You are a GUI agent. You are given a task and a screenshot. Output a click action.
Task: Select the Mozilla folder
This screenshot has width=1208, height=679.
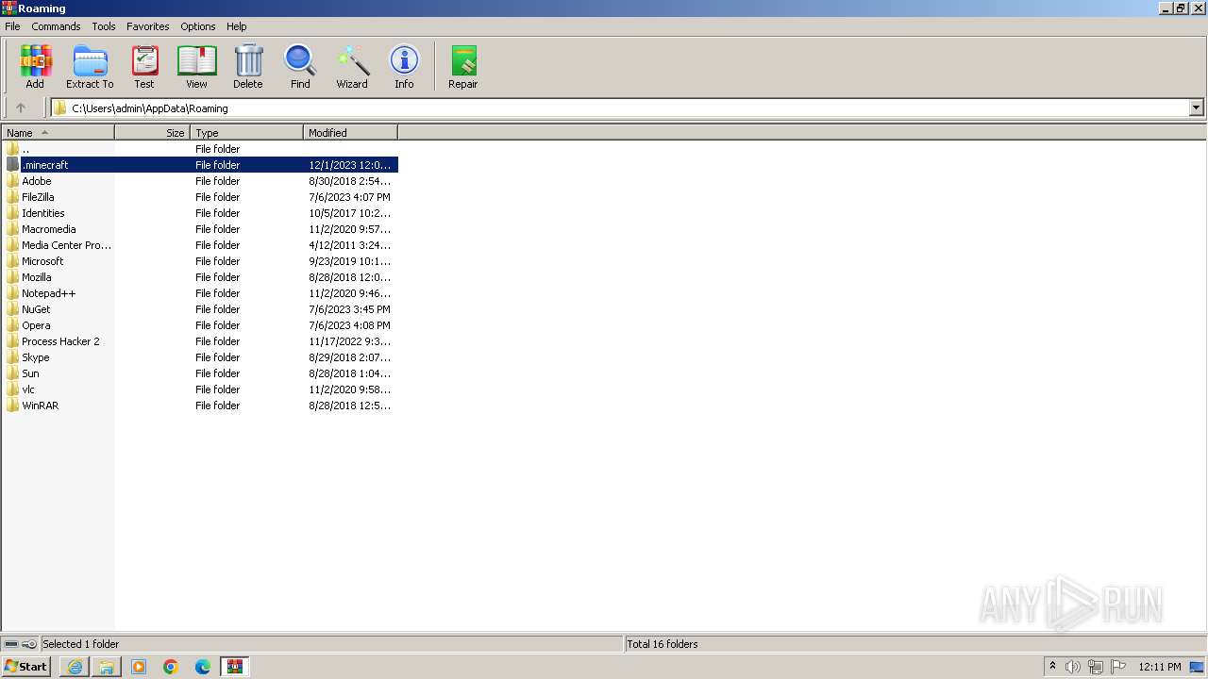200,277
